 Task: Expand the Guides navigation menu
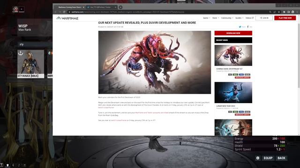click(239, 18)
